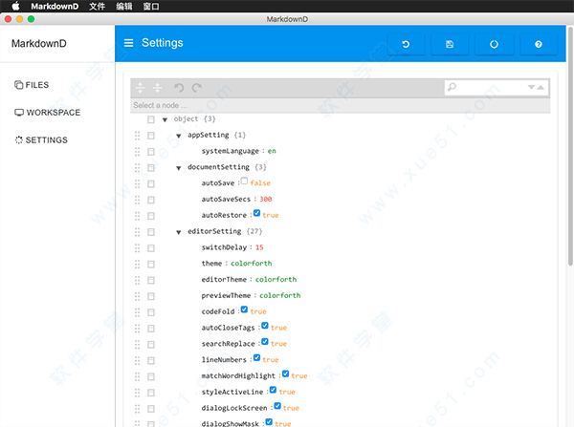Click the search magnifier icon

click(x=453, y=87)
